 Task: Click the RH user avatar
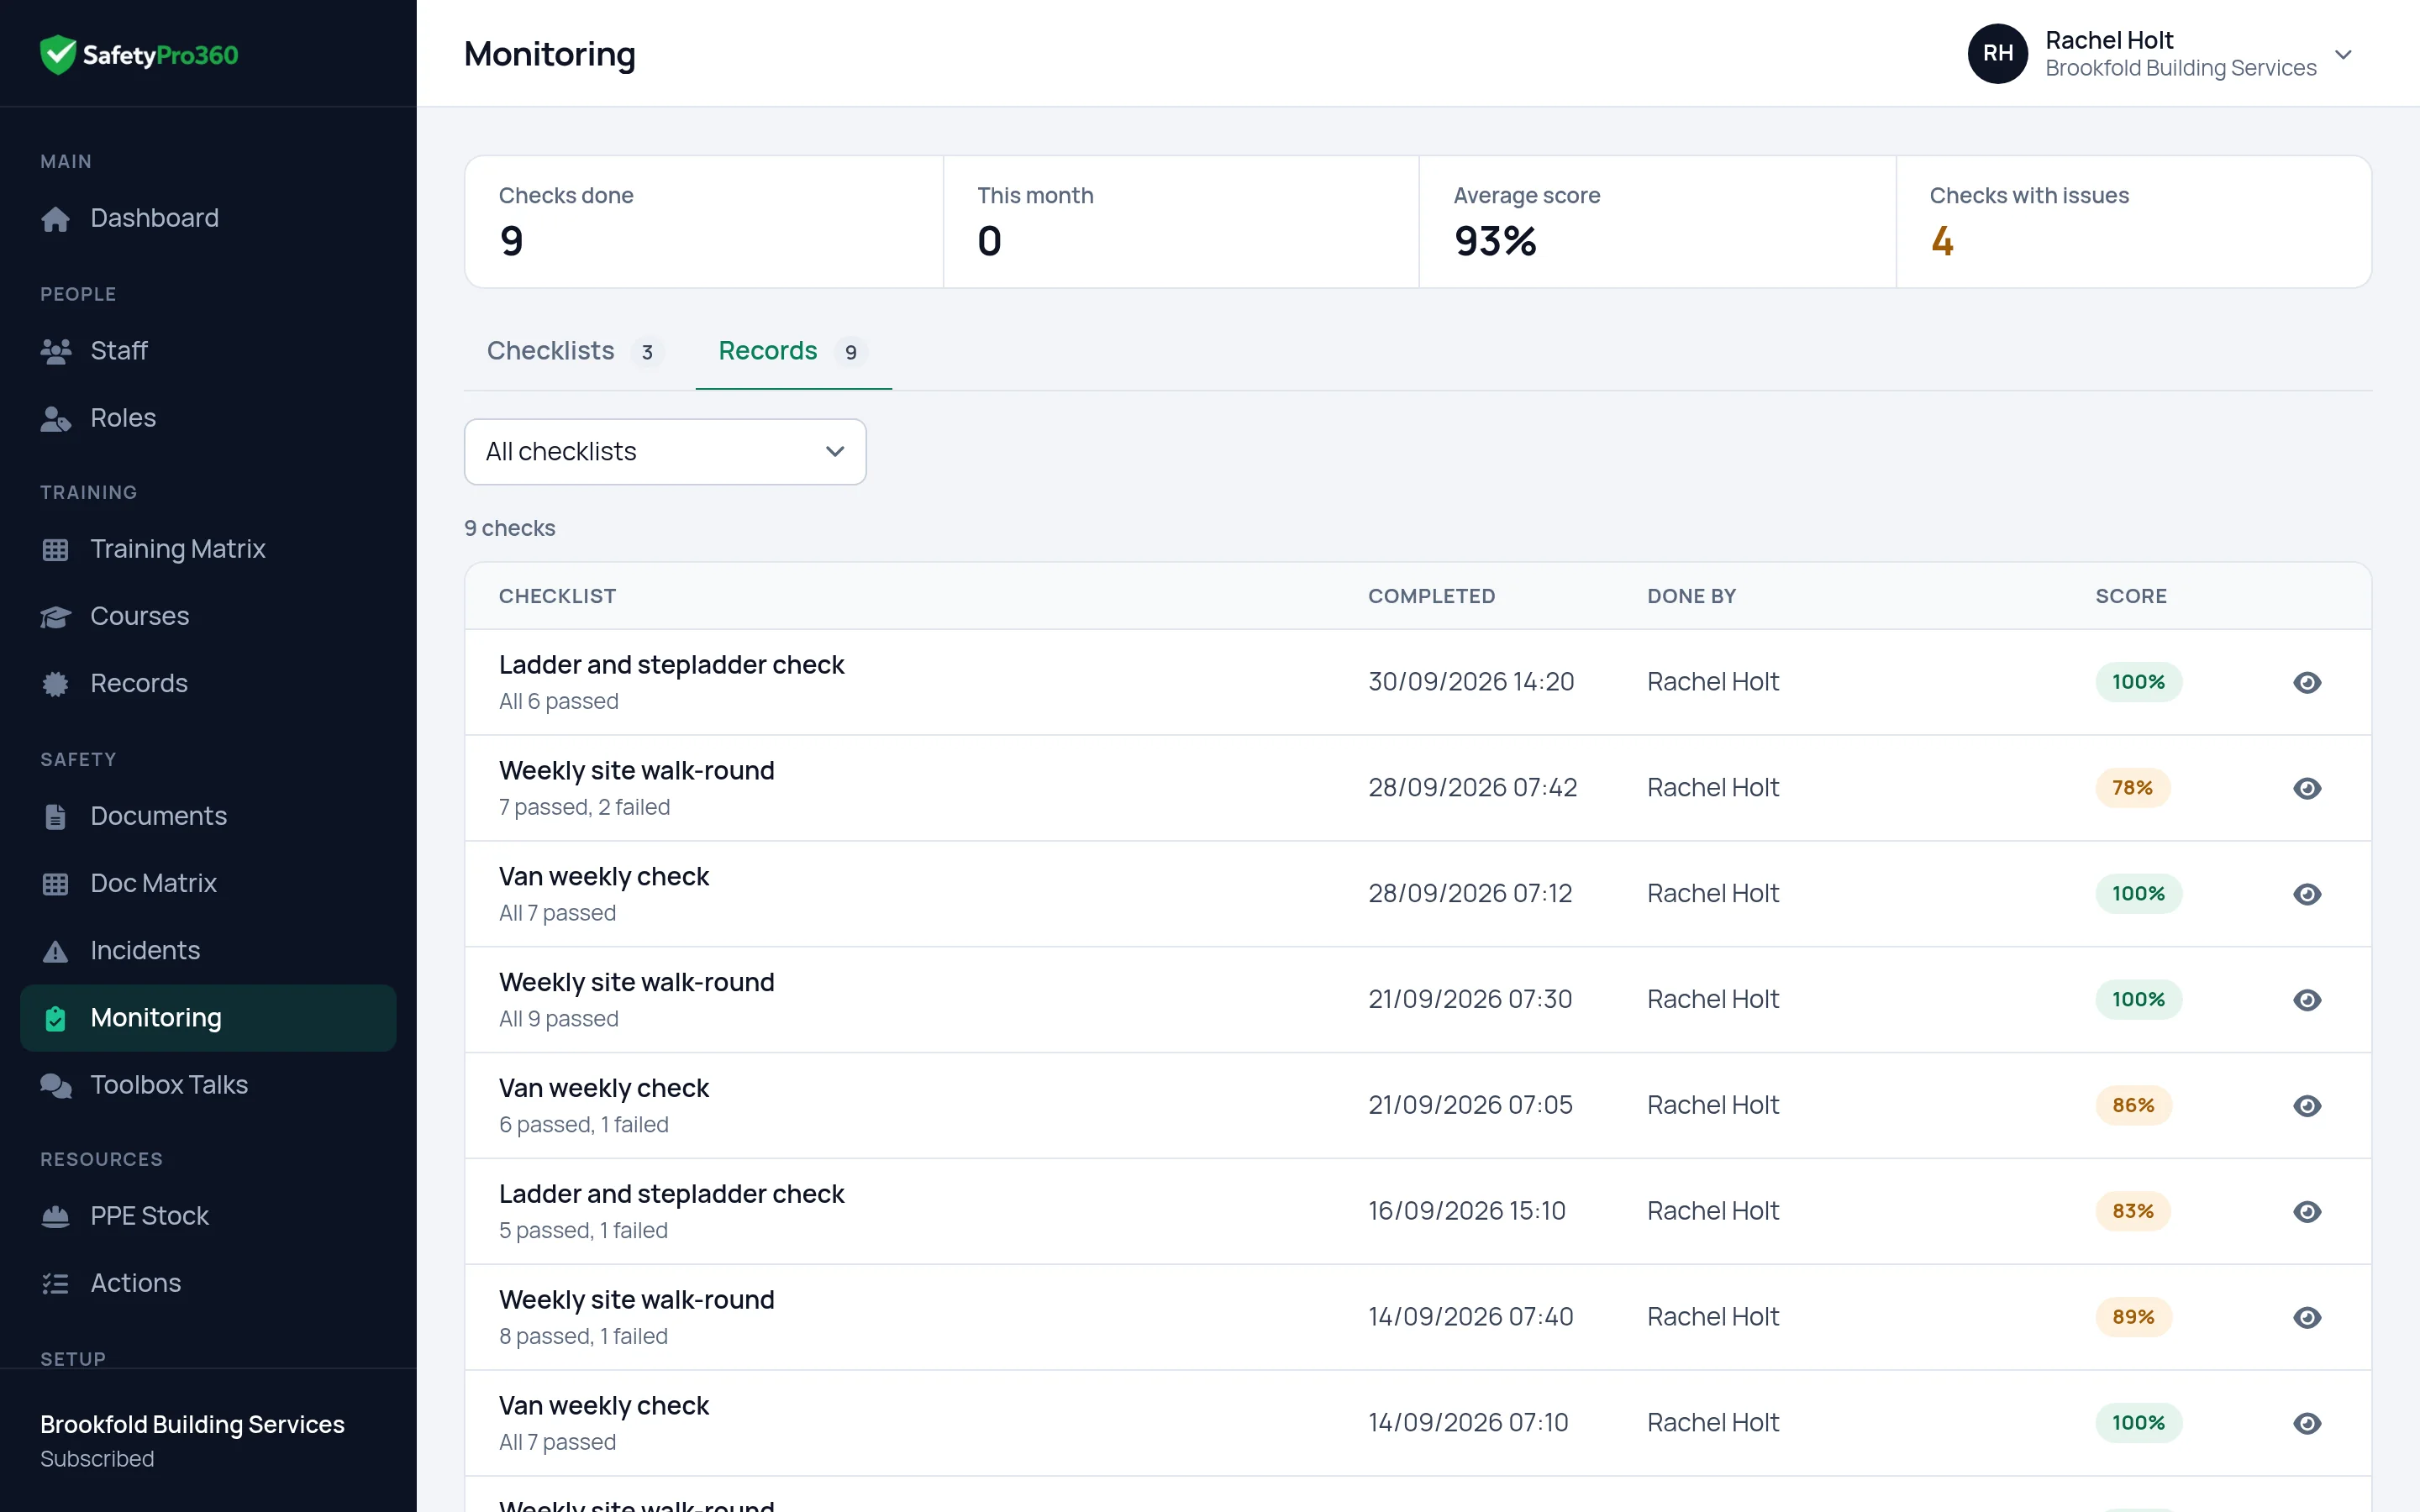tap(1997, 53)
